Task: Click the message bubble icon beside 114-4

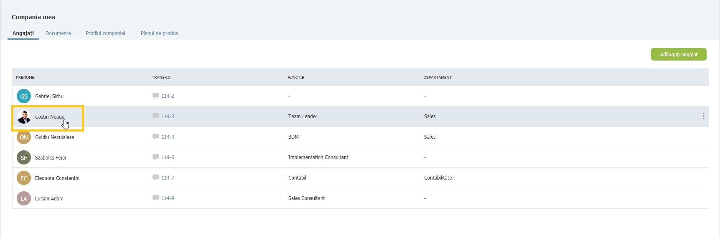Action: click(155, 137)
